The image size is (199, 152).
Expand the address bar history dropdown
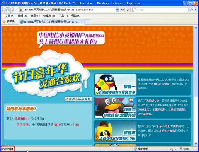(x=117, y=10)
